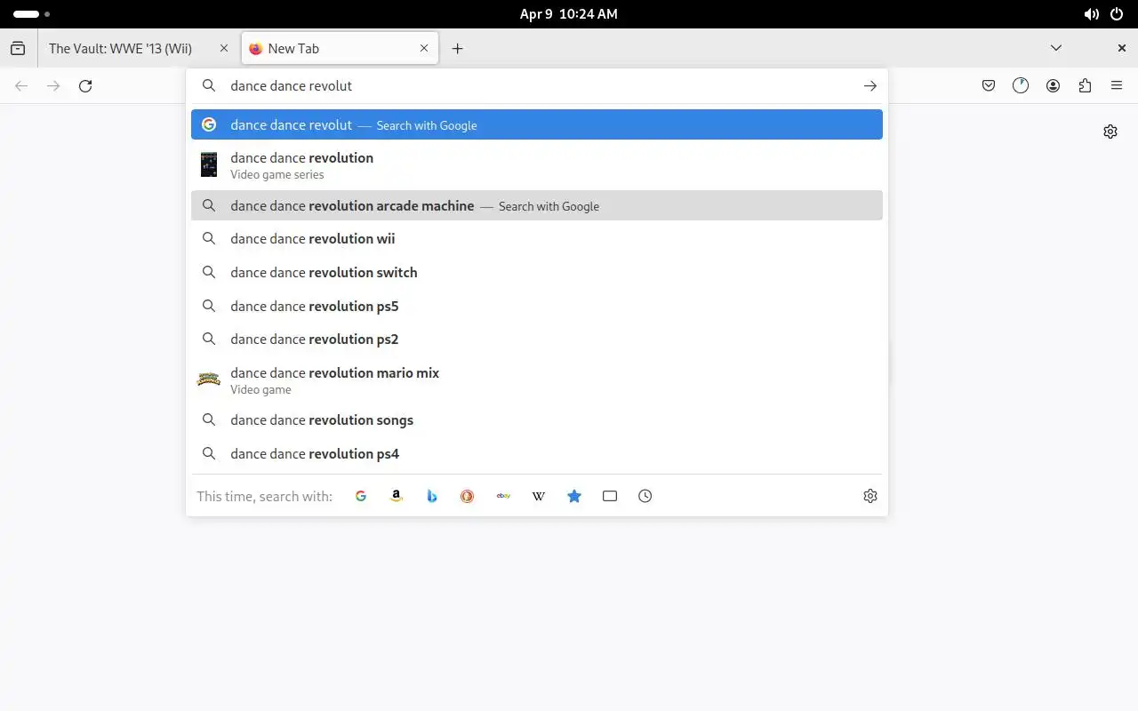The image size is (1138, 711).
Task: Choose dance dance revolution ps4 suggestion
Action: (537, 454)
